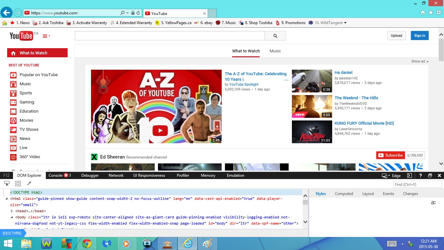This screenshot has width=444, height=250.
Task: Open address bar search dropdown
Action: tap(127, 13)
